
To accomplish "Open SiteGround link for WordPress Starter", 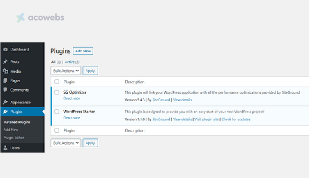I will pyautogui.click(x=161, y=119).
